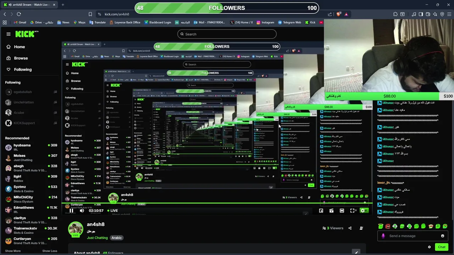Open the player settings gear
Screen dimensions: 454x255
point(362,211)
